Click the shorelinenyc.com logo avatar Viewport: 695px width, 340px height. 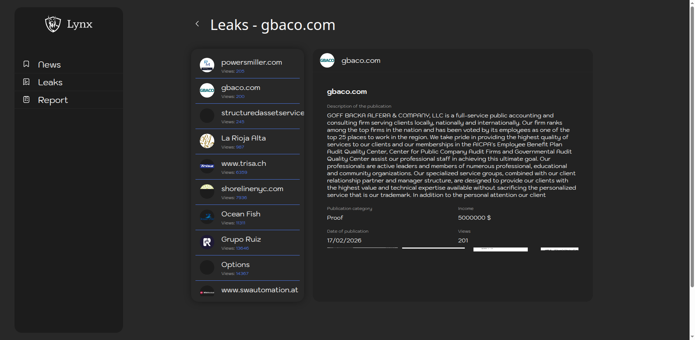207,191
